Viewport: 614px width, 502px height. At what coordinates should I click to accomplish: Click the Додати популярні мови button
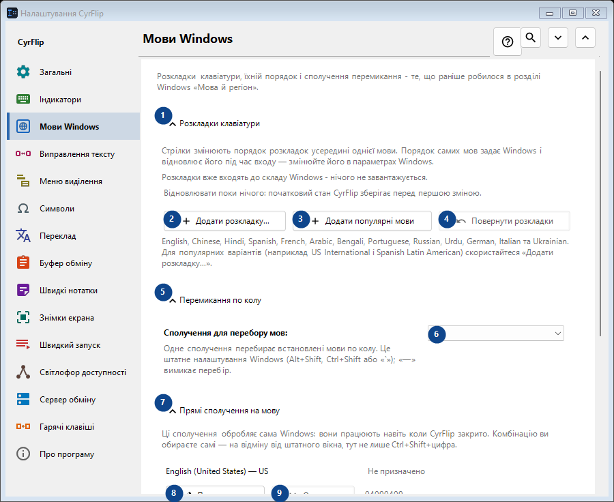[362, 221]
